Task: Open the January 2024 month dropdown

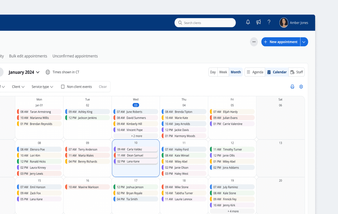Action: pyautogui.click(x=24, y=72)
